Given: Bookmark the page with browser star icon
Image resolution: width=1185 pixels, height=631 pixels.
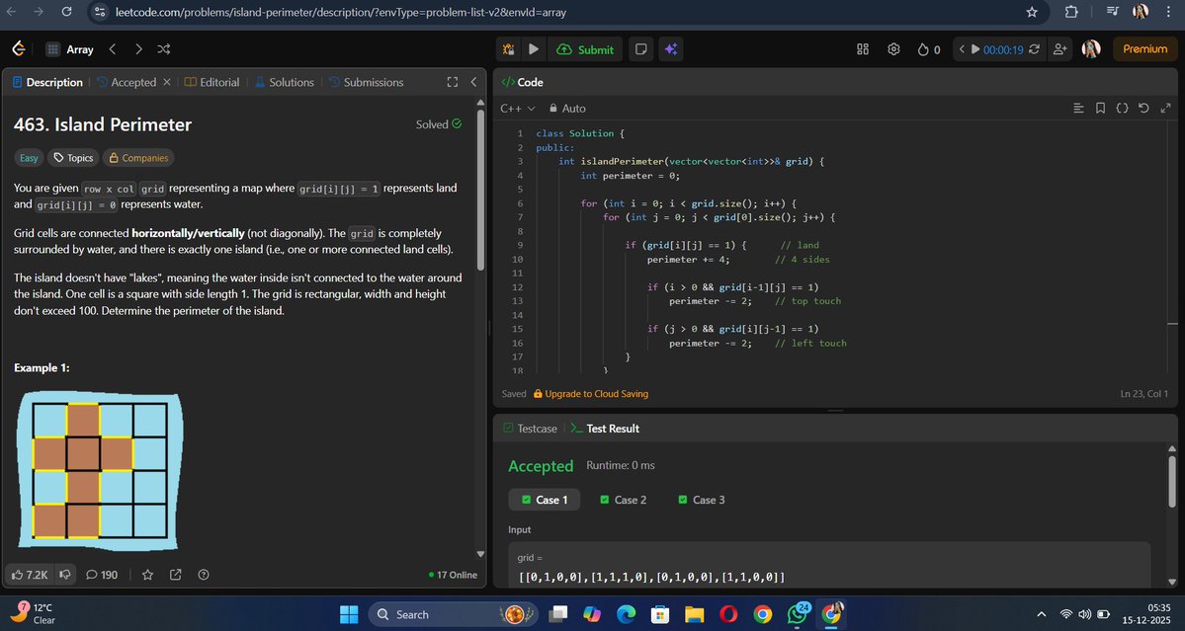Looking at the screenshot, I should [x=1032, y=12].
